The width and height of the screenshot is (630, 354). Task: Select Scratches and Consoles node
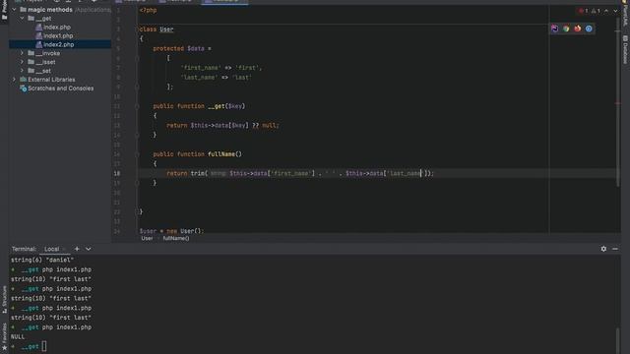(60, 88)
